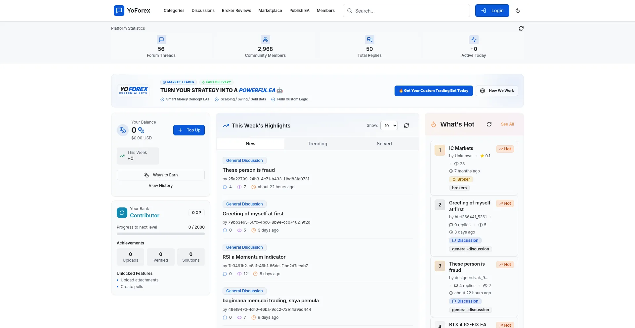Viewport: 635px width, 328px height.
Task: Toggle dark mode moon icon
Action: 518,11
